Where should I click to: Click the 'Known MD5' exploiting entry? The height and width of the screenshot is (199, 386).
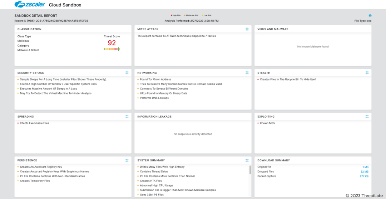pos(267,123)
